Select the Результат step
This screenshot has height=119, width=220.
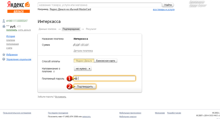tap(91, 29)
